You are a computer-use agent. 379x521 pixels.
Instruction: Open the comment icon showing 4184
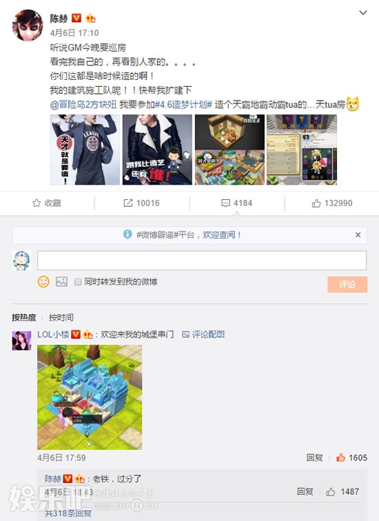[237, 203]
